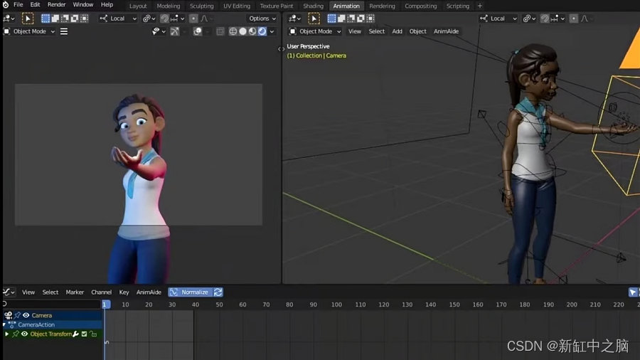Toggle the gizmo display icon in left viewport
The width and height of the screenshot is (640, 360).
pos(175,31)
